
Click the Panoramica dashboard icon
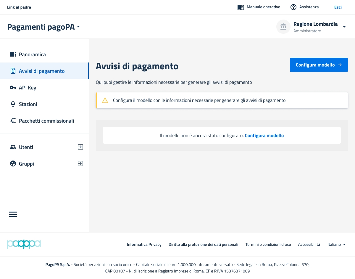(13, 54)
